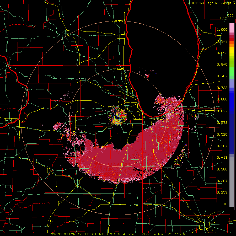Select the 0.840 scale value
The height and width of the screenshot is (236, 236).
222,65
